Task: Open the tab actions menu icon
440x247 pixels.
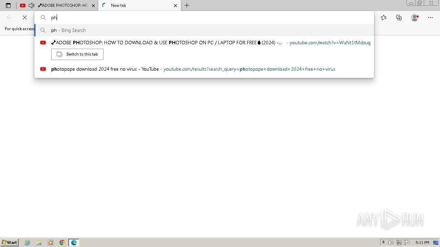Action: point(8,5)
